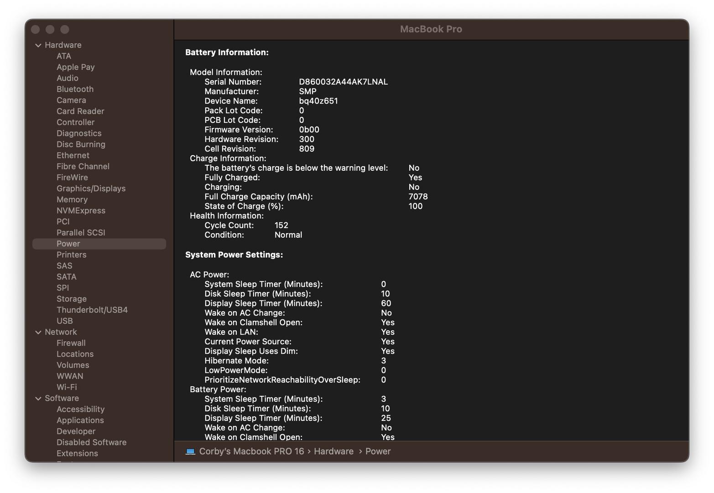Image resolution: width=714 pixels, height=493 pixels.
Task: Click the Software section label
Action: point(62,399)
